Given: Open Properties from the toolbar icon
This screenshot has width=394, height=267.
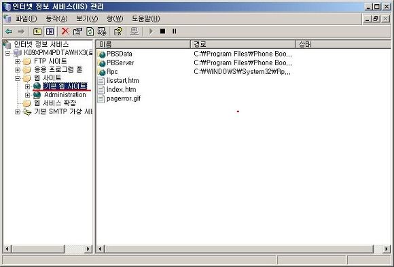Looking at the screenshot, I should point(77,31).
